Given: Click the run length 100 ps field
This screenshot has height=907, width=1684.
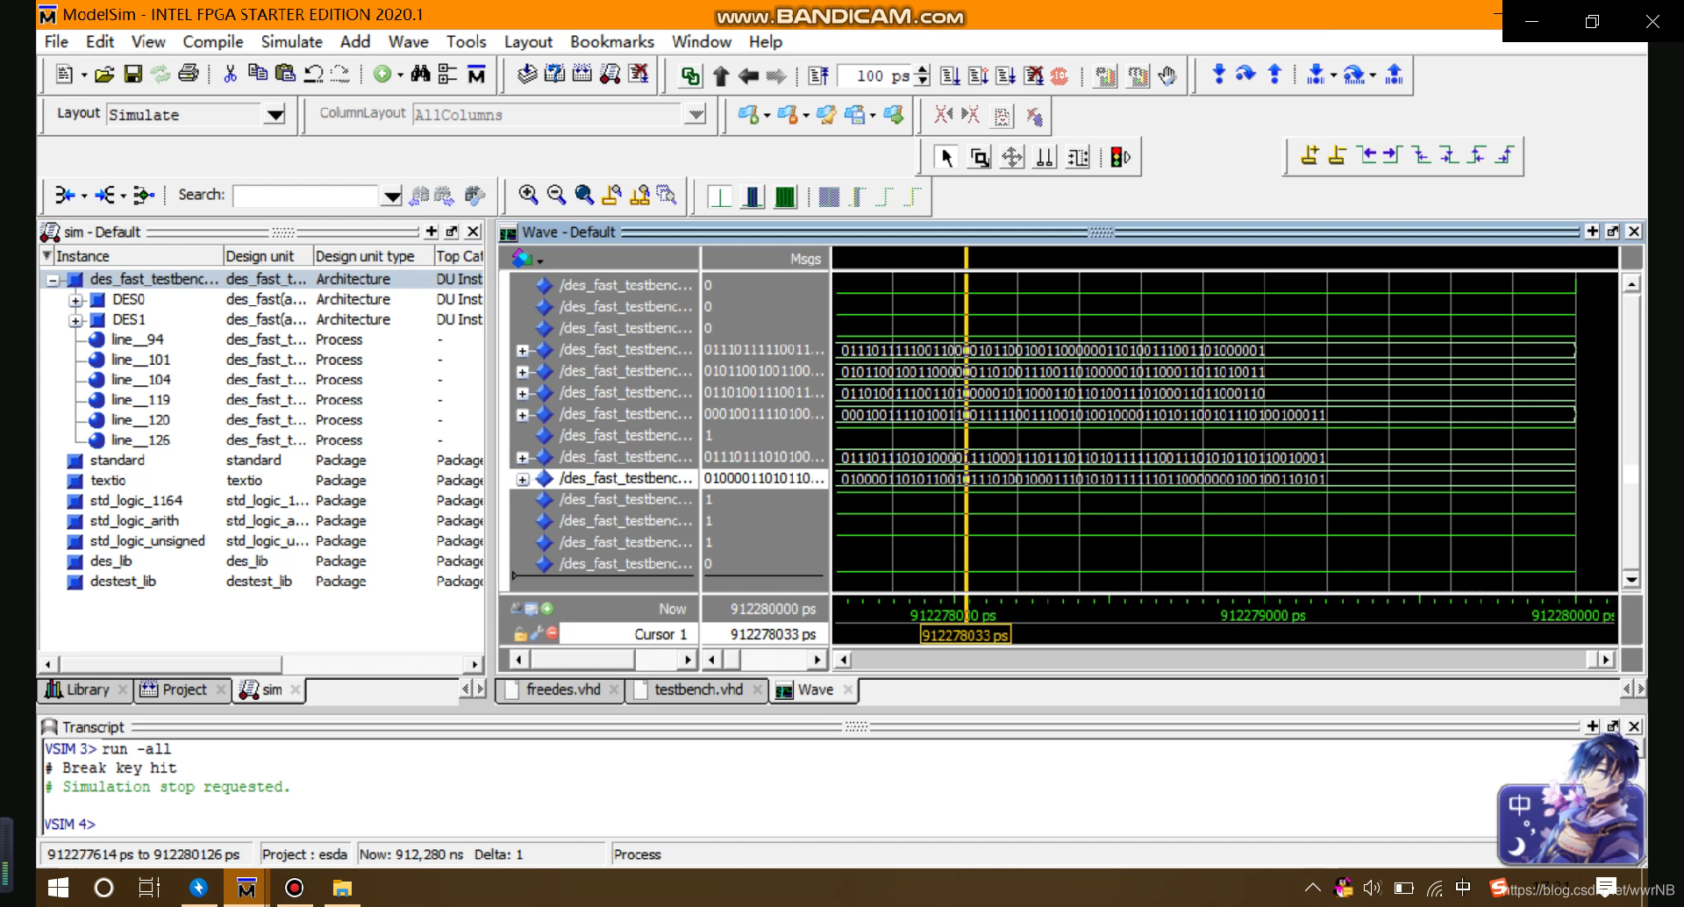Looking at the screenshot, I should [x=875, y=76].
